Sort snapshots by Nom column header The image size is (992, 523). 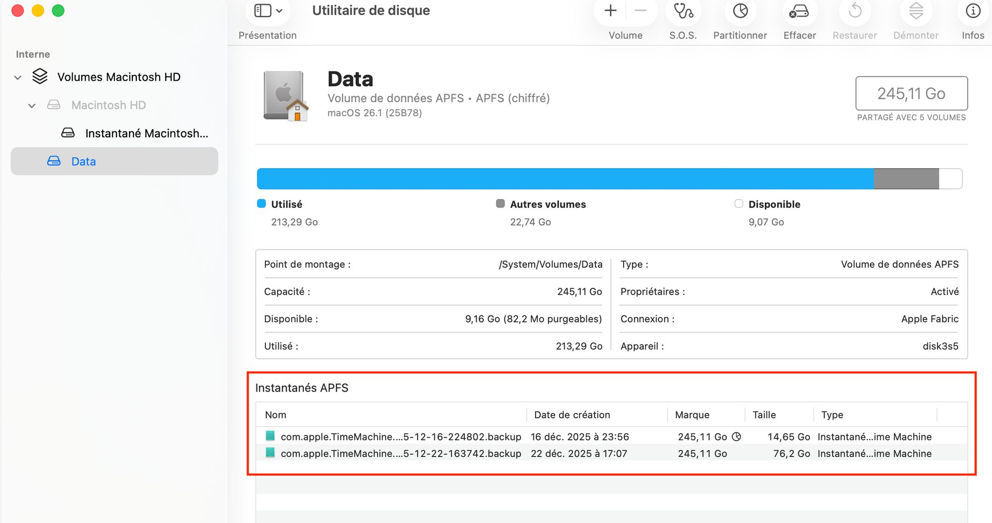click(276, 415)
